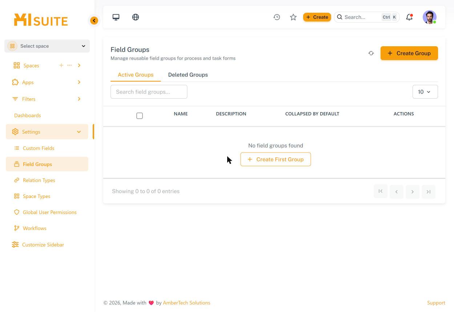
Task: Click the Custom Fields list icon
Action: [x=17, y=148]
